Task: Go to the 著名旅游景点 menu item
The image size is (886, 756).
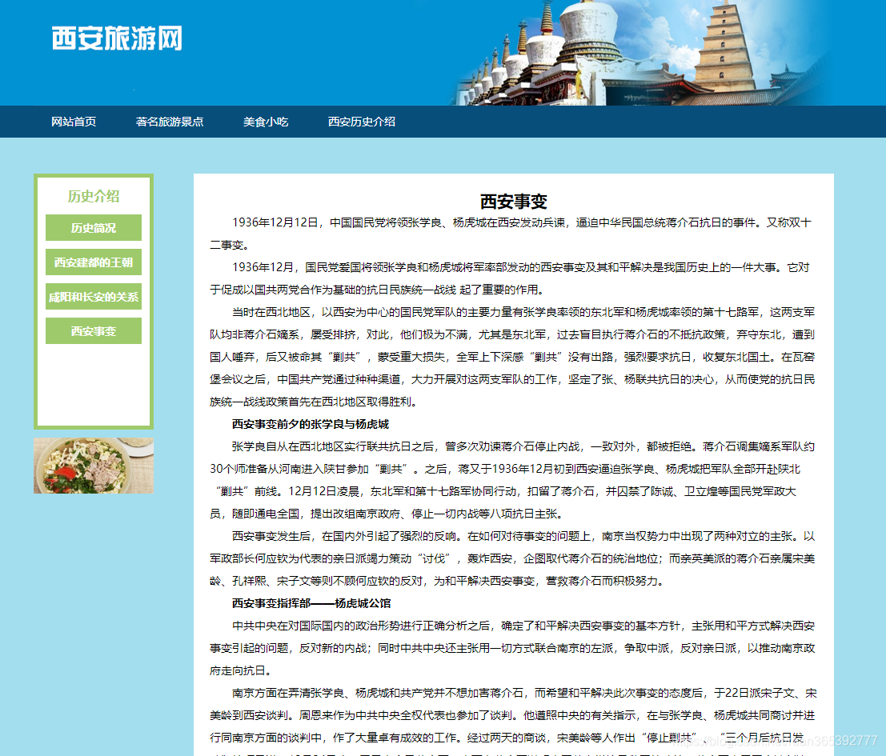Action: (x=170, y=122)
